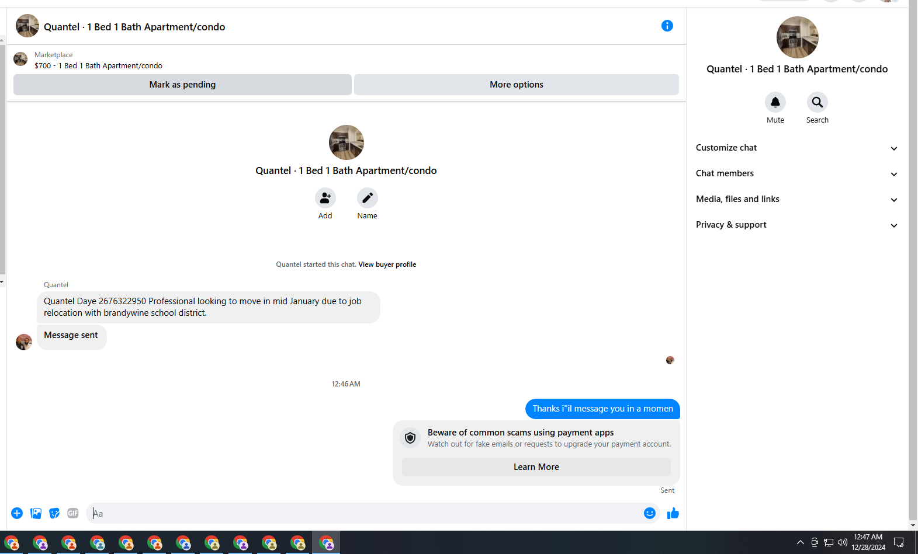Click Marketplace listing thumbnail beside $700
The width and height of the screenshot is (918, 554).
pos(20,59)
